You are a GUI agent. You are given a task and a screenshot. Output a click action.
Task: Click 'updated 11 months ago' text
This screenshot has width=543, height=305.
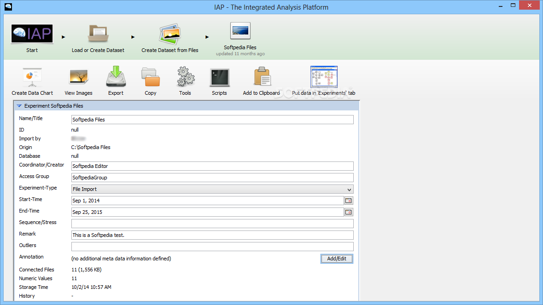point(240,54)
